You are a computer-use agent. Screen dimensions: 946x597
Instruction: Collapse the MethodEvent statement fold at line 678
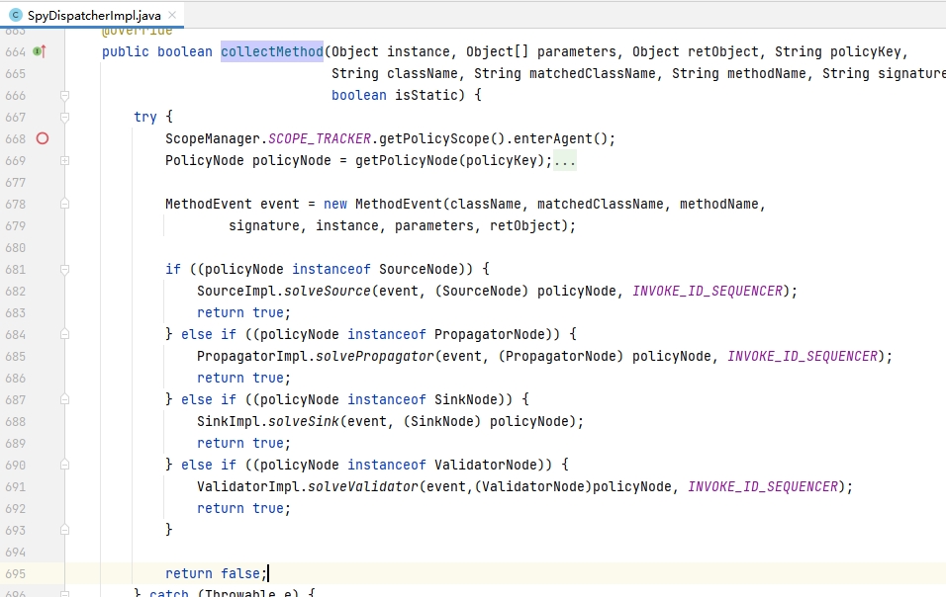click(65, 204)
